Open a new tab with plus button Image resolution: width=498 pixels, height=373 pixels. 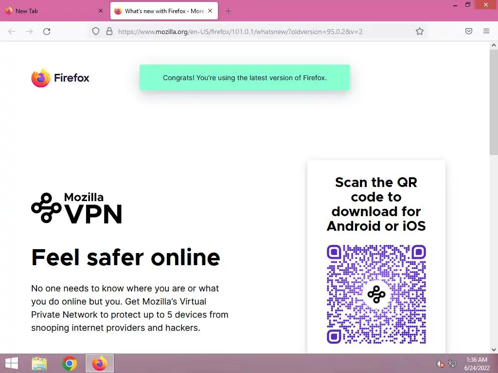[229, 11]
